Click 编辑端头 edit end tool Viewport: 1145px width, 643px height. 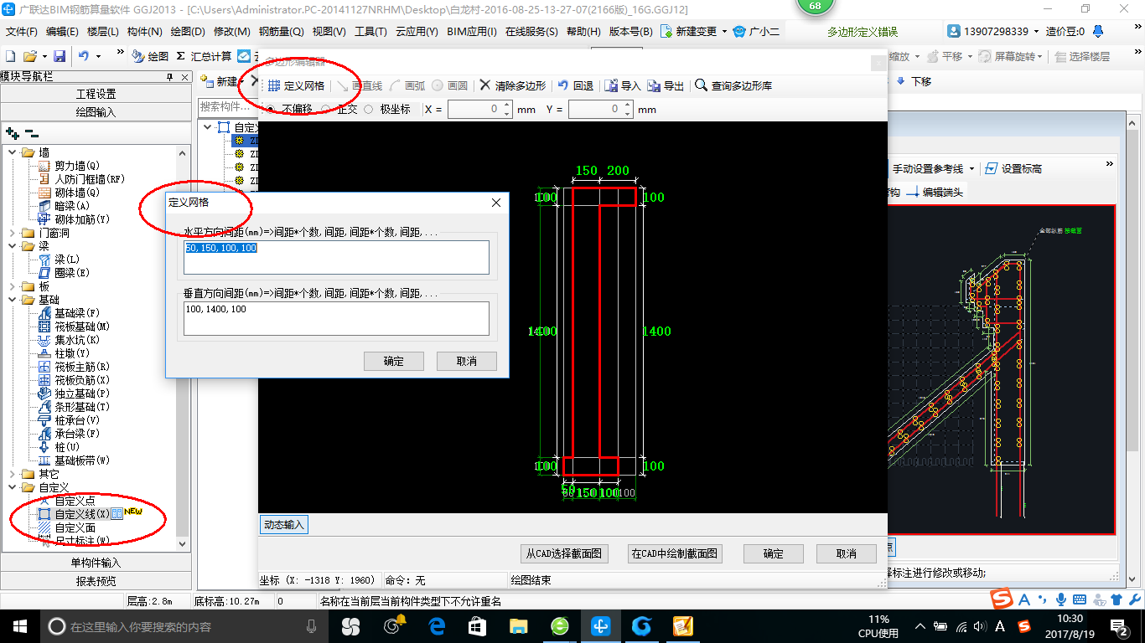(935, 192)
